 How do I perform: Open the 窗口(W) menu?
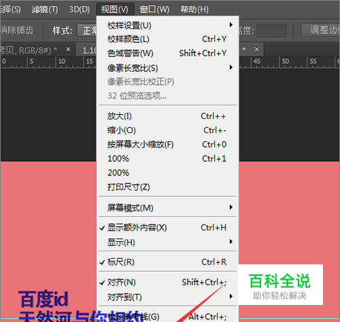[x=154, y=10]
